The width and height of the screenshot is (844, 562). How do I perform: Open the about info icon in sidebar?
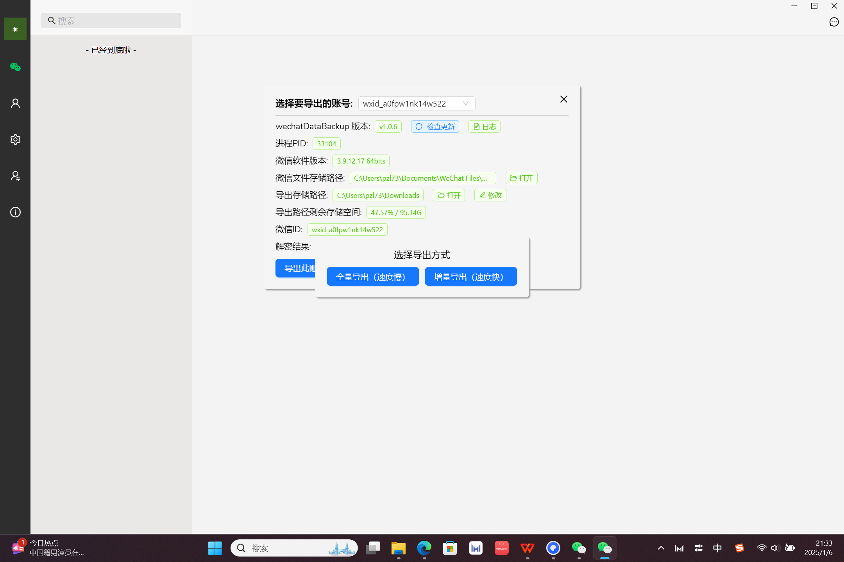pyautogui.click(x=15, y=212)
